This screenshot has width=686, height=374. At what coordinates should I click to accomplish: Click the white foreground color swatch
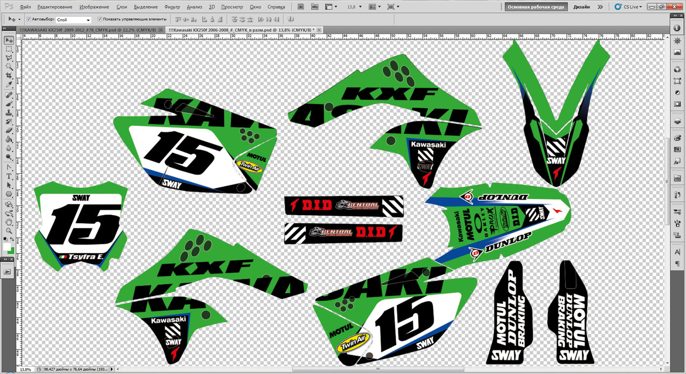click(x=6, y=246)
